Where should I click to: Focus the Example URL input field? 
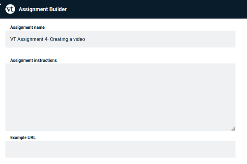point(120,149)
